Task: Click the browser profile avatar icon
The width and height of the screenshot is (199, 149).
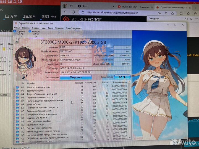Action: pyautogui.click(x=64, y=6)
